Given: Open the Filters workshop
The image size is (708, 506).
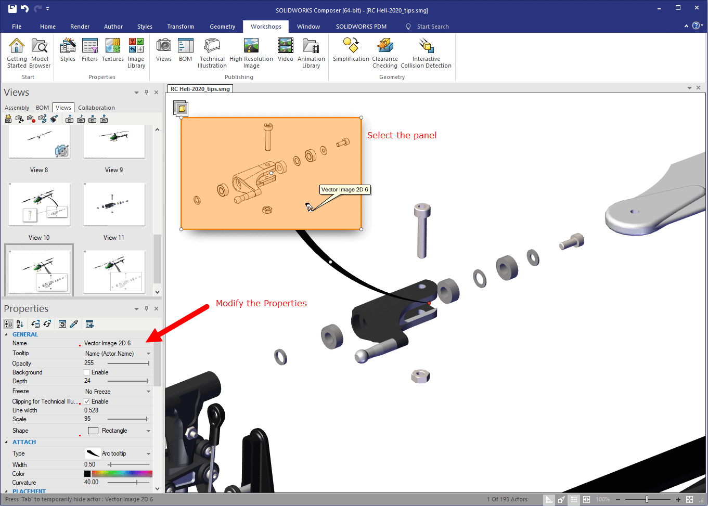Looking at the screenshot, I should point(89,50).
